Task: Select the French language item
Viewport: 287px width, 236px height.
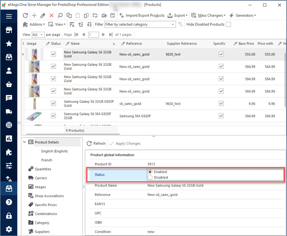Action: pyautogui.click(x=47, y=160)
